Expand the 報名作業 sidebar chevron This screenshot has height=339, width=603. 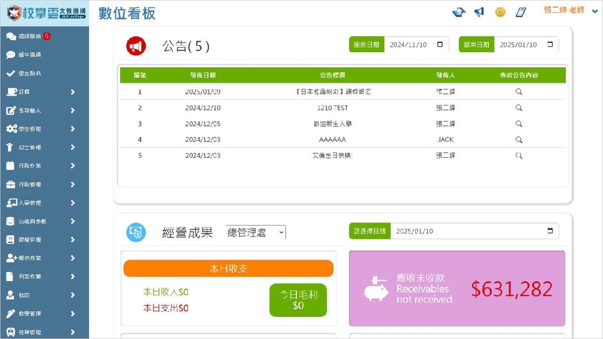coord(73,258)
